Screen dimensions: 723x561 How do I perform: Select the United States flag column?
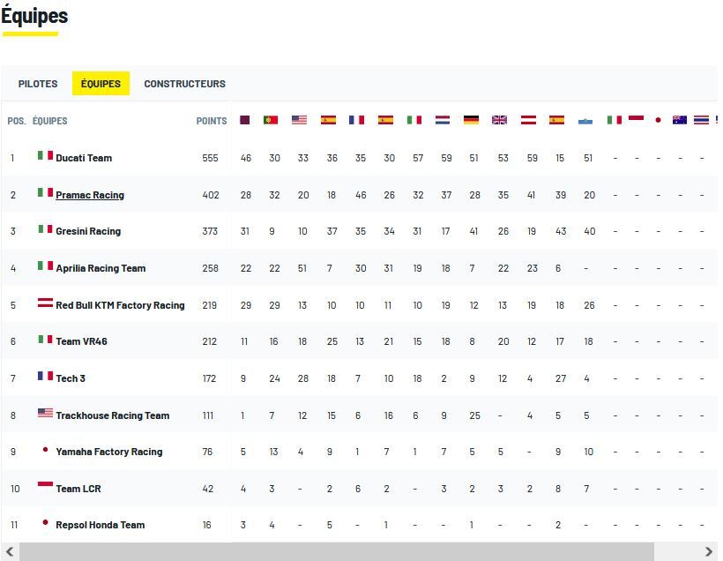[300, 120]
